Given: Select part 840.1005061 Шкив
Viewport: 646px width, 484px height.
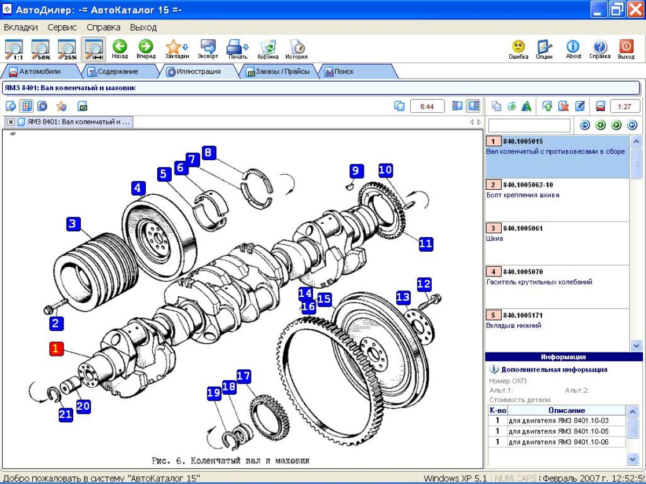Looking at the screenshot, I should pyautogui.click(x=557, y=244).
